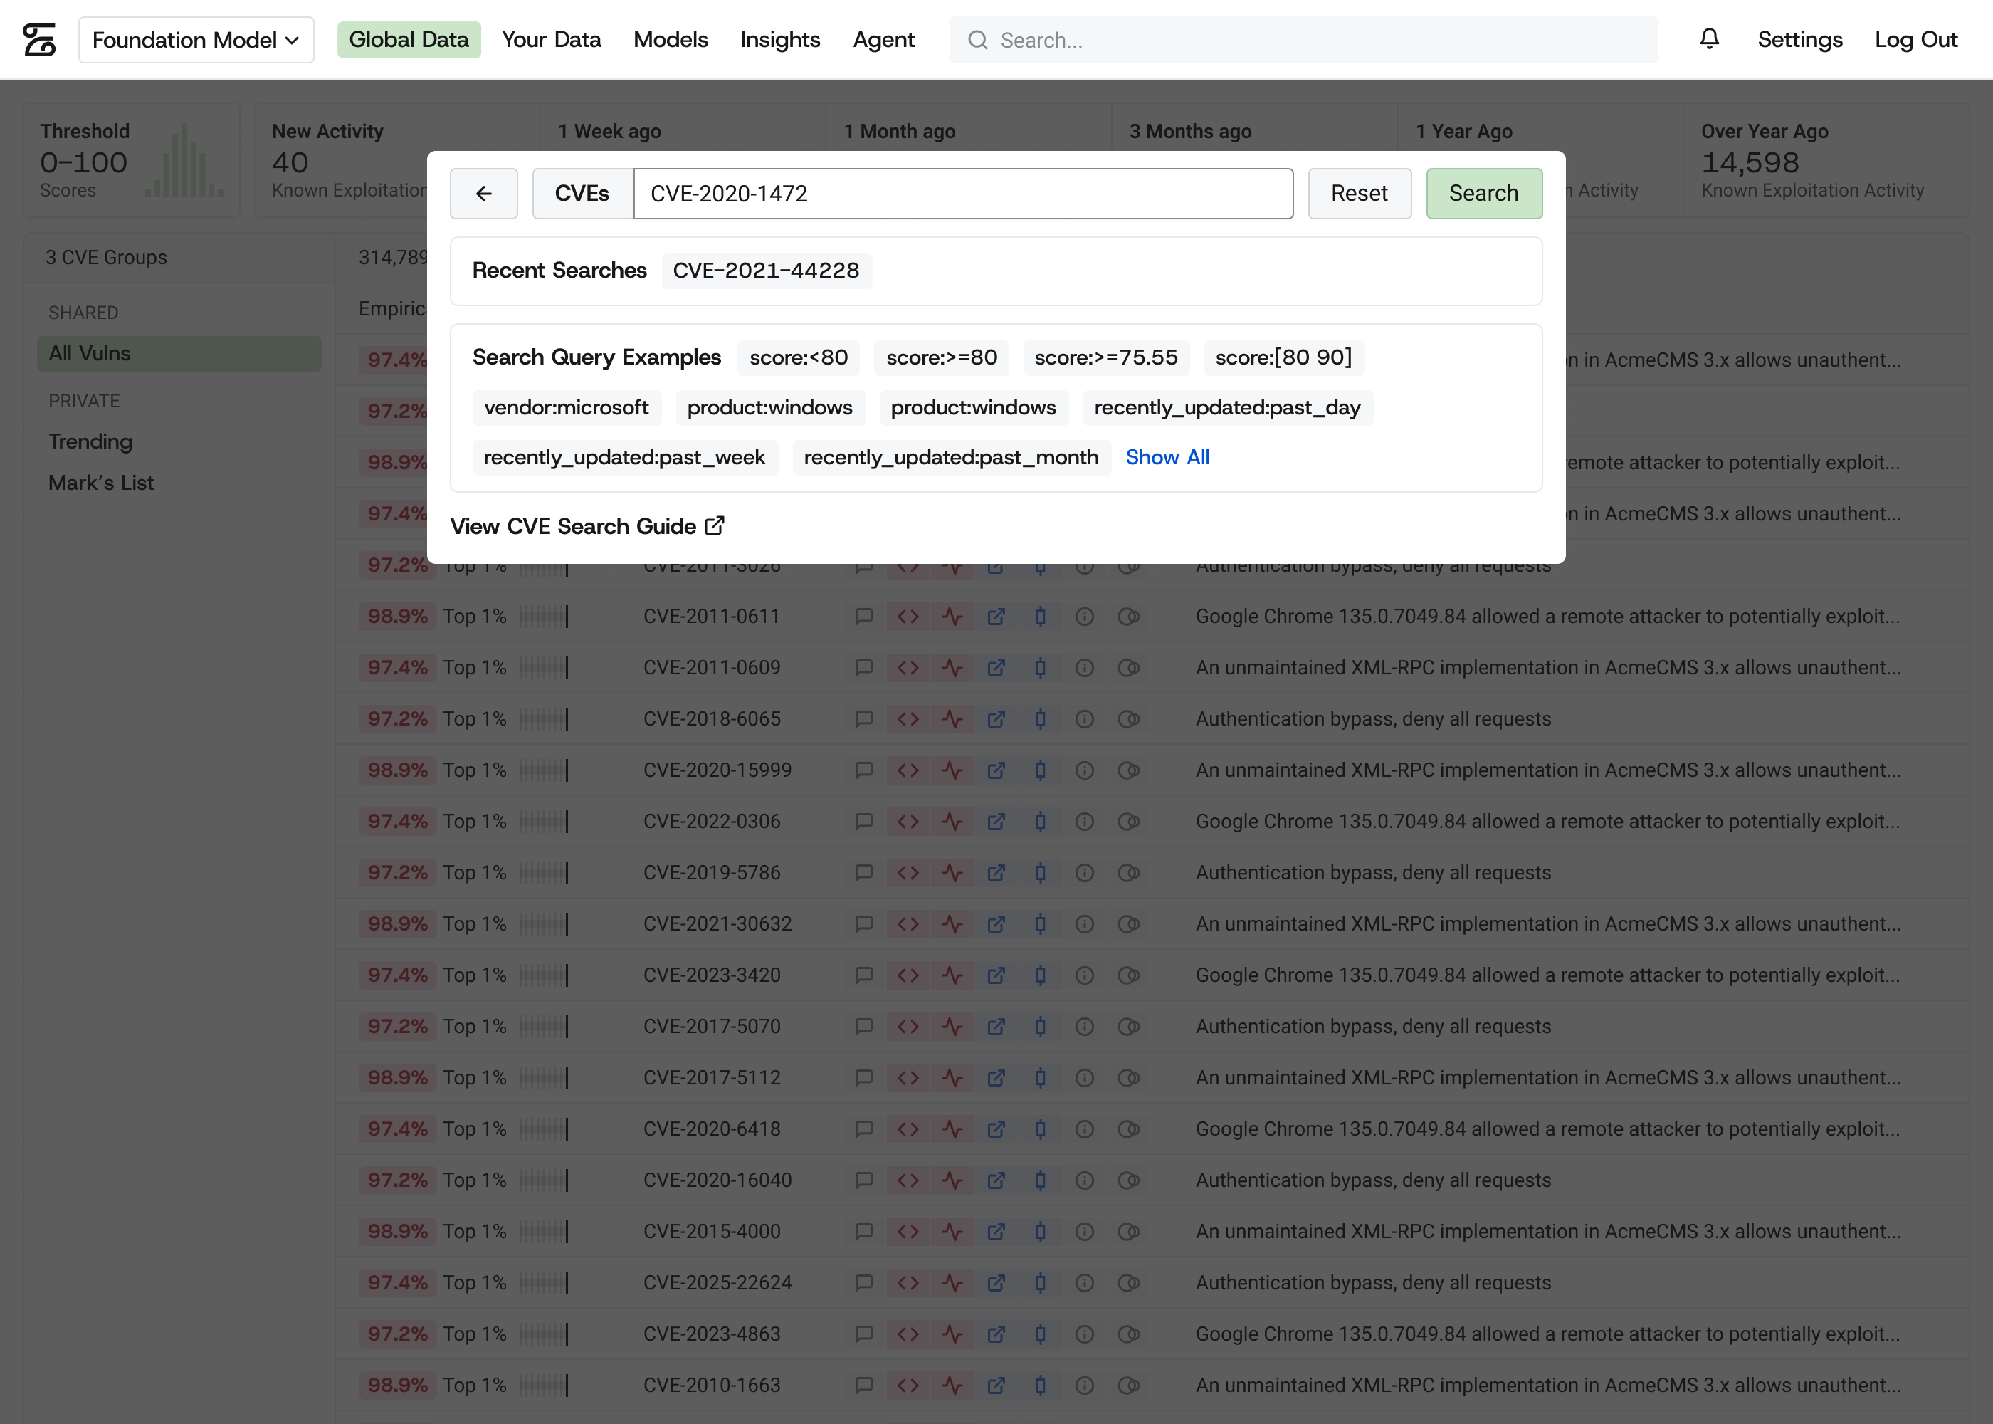Apply the recently_updated:past_month example
Image resolution: width=1993 pixels, height=1424 pixels.
pos(951,457)
